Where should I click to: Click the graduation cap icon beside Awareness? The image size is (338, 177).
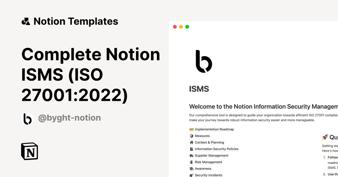point(191,169)
